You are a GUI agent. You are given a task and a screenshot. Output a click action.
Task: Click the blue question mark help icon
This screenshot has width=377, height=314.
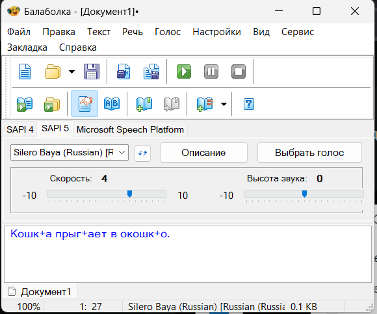[248, 104]
